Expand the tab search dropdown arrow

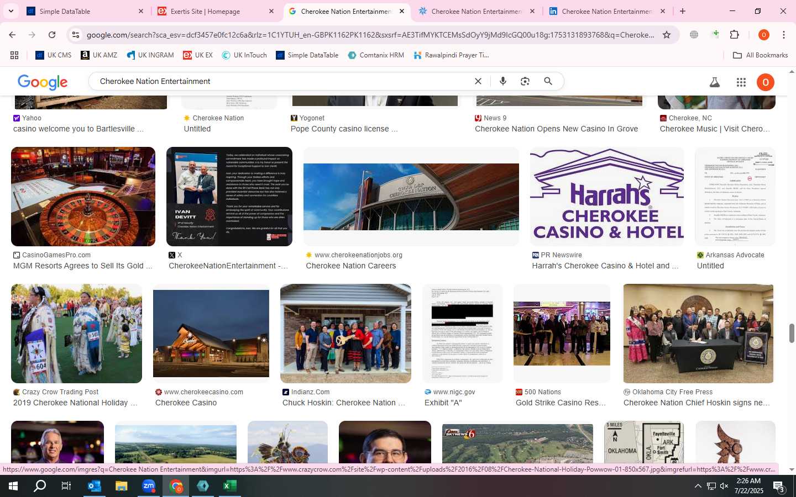11,11
